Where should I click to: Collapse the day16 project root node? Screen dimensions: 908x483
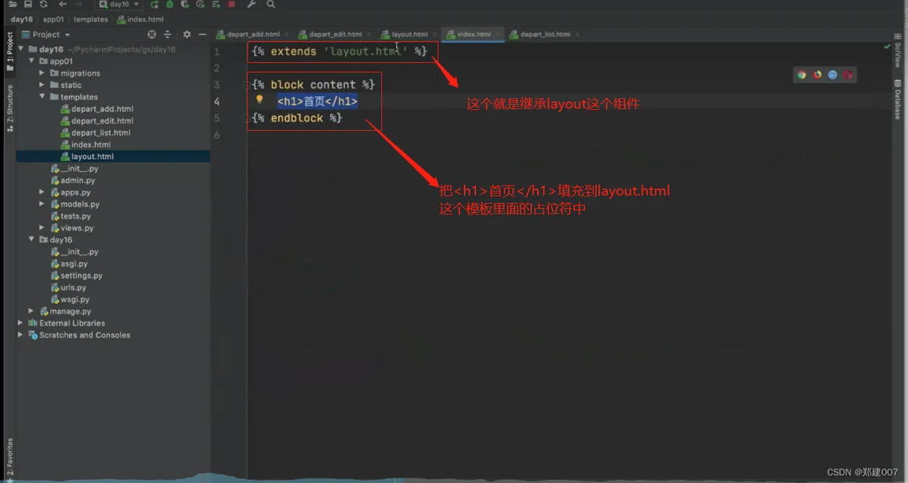pyautogui.click(x=21, y=49)
